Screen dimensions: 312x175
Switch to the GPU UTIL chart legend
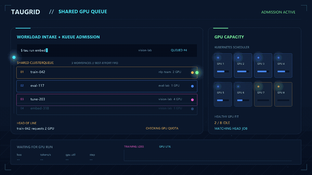pos(165,146)
